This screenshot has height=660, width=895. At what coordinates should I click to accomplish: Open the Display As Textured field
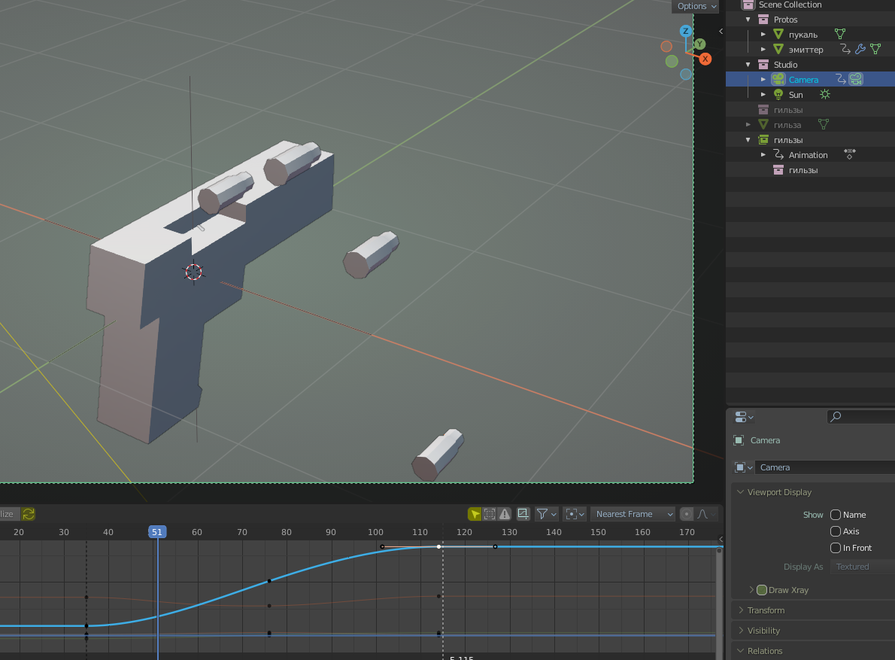click(862, 567)
